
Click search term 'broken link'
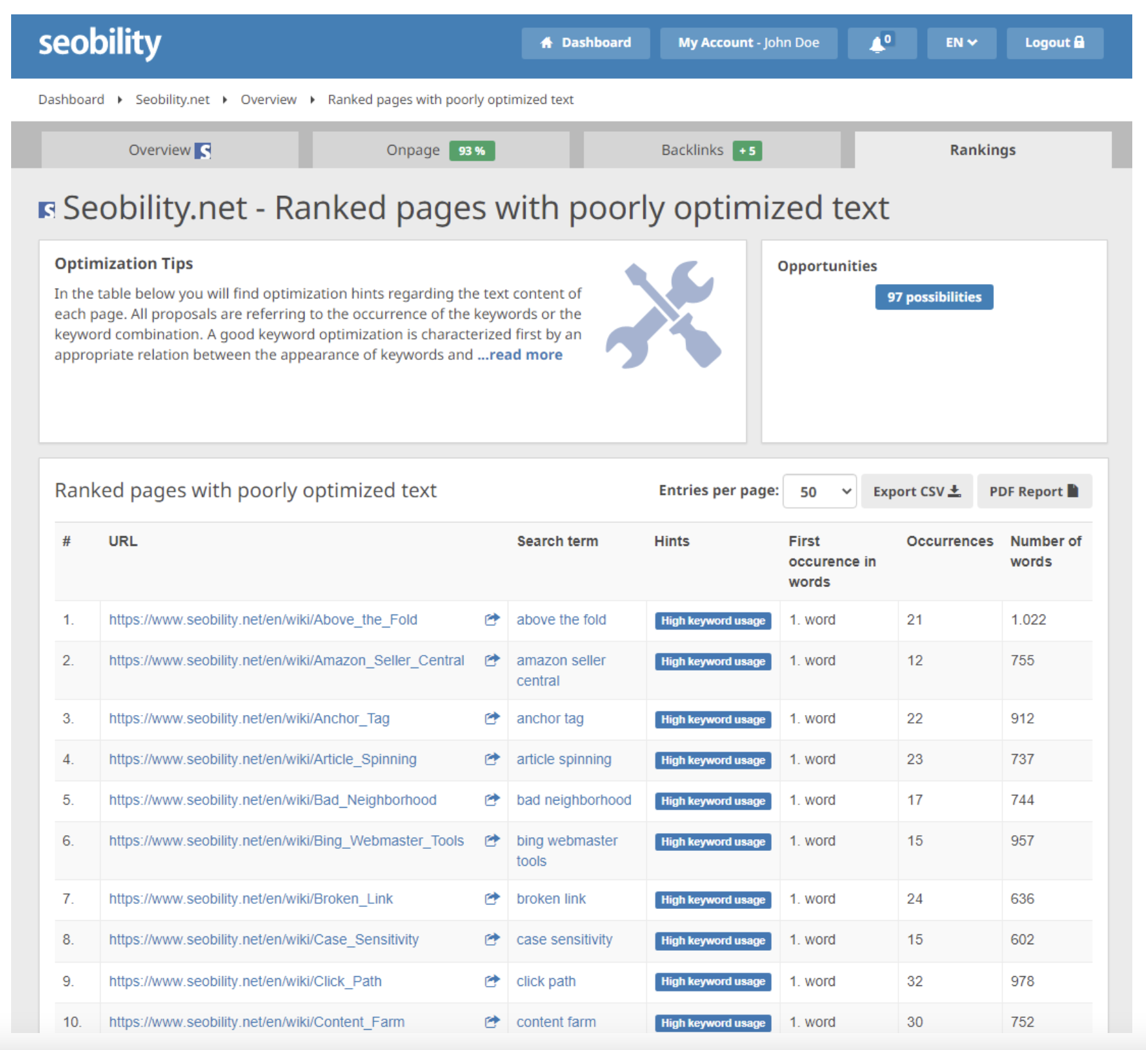[551, 899]
